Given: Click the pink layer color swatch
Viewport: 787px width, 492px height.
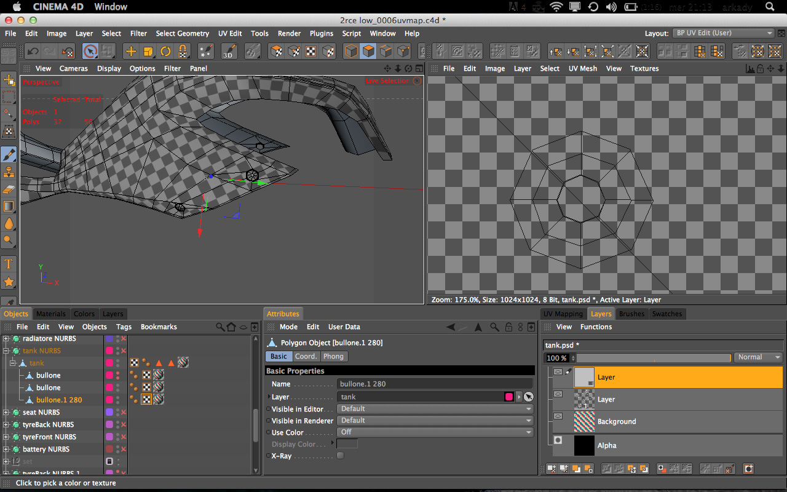Looking at the screenshot, I should pos(508,397).
